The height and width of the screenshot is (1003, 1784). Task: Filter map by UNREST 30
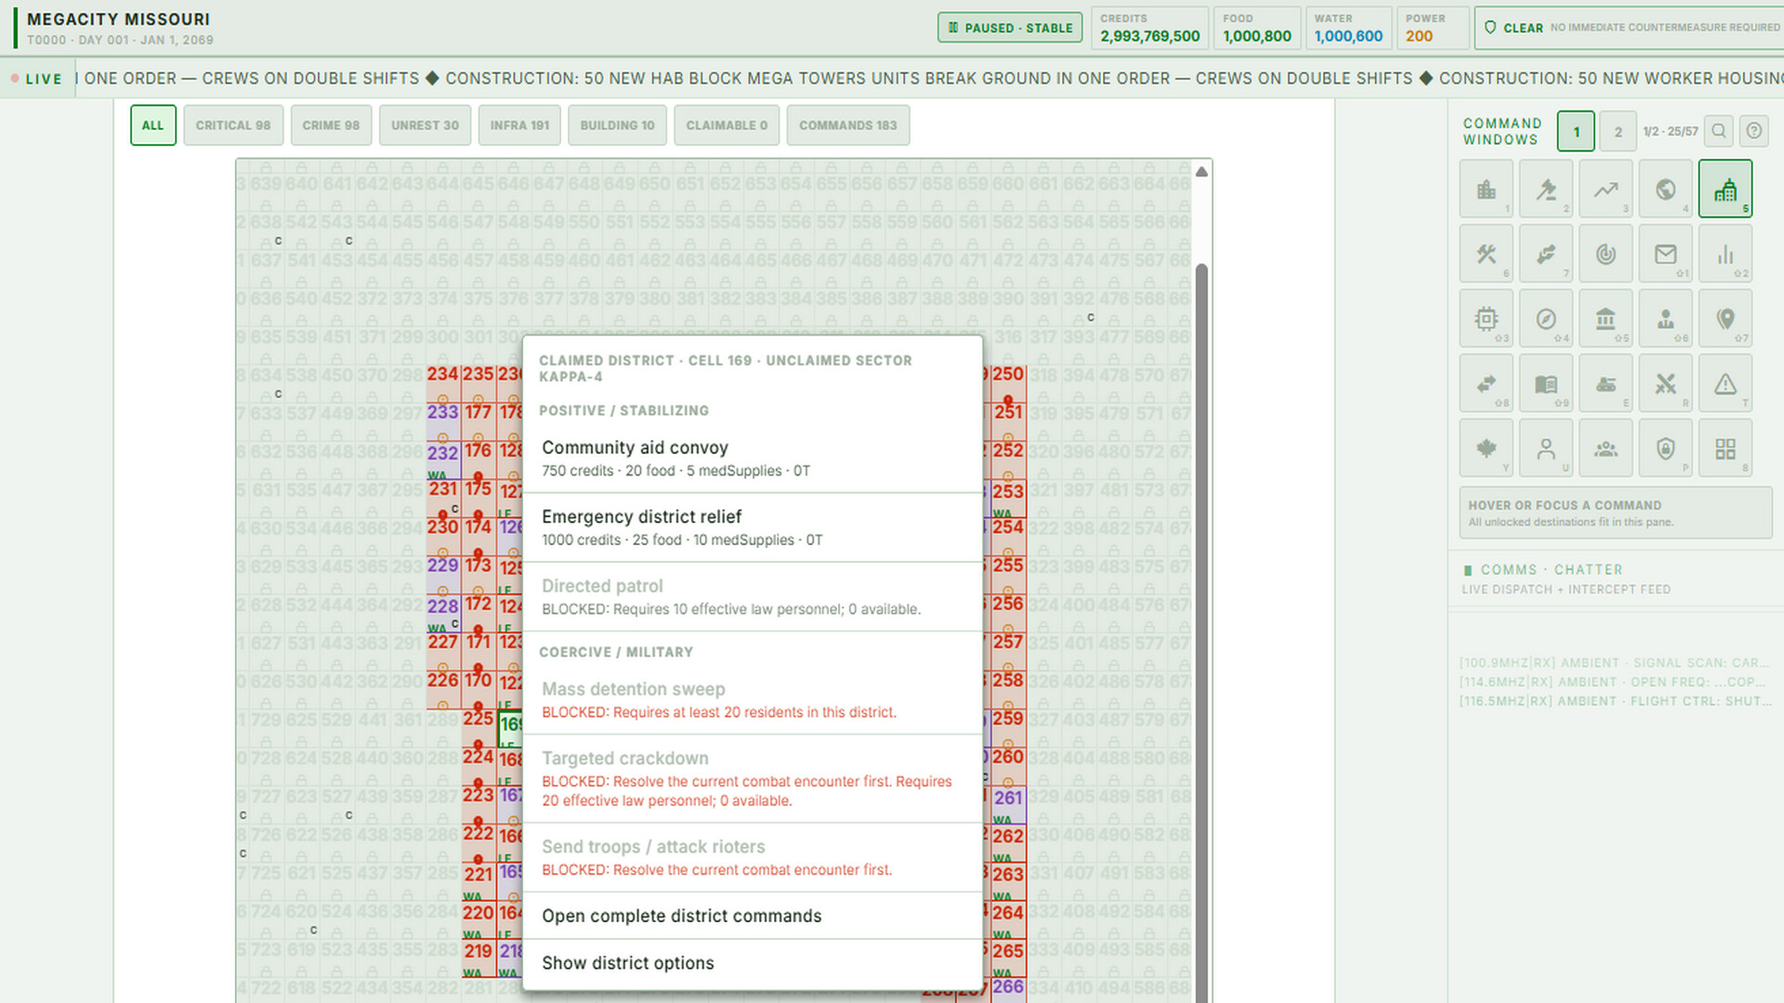click(425, 125)
